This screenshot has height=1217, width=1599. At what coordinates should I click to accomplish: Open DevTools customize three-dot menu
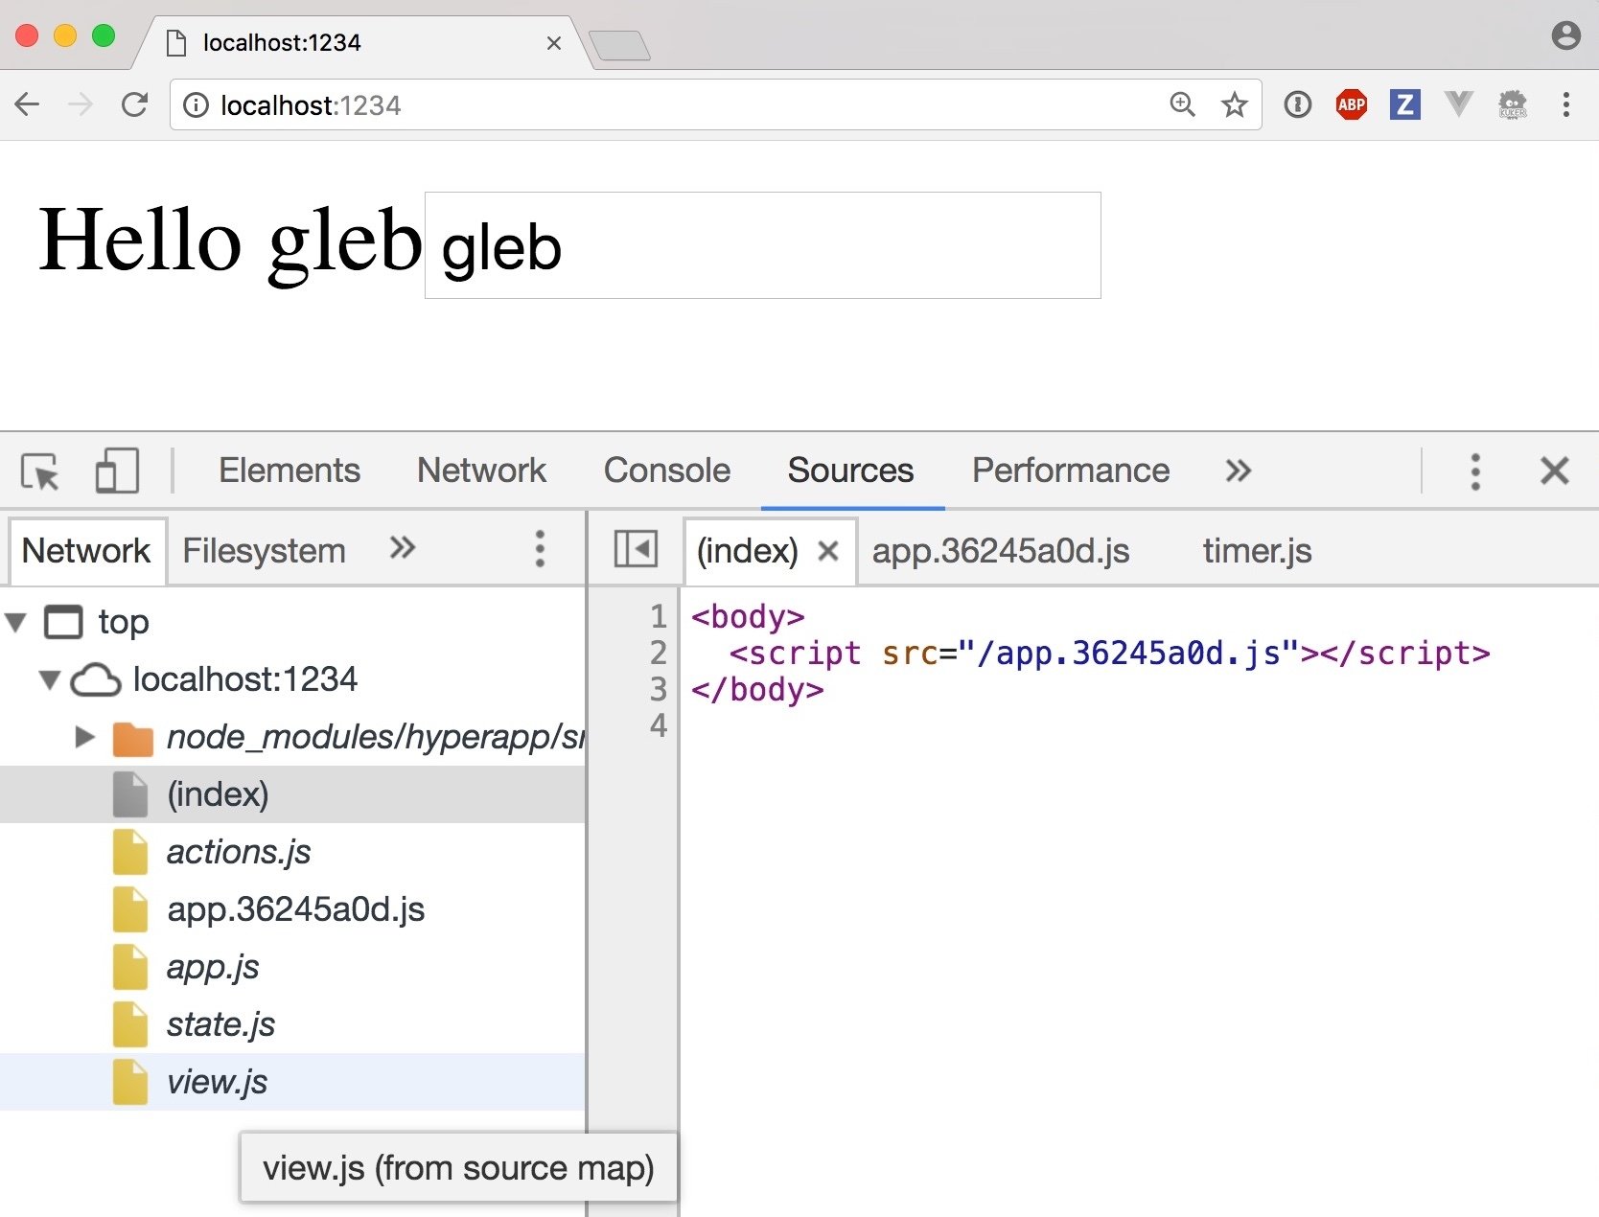click(x=1475, y=471)
